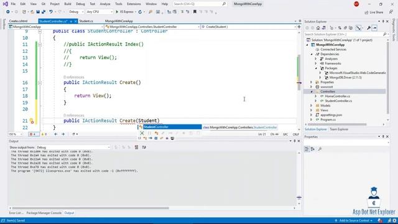
Task: Collapse the Dependencies tree node
Action: click(x=312, y=54)
